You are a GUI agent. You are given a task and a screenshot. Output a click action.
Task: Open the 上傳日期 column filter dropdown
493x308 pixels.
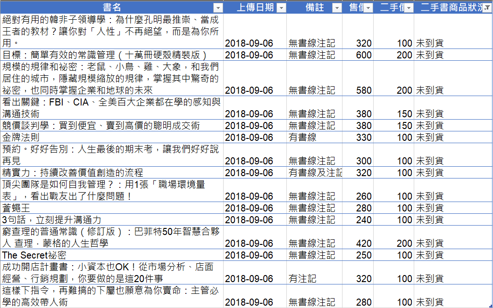point(281,8)
